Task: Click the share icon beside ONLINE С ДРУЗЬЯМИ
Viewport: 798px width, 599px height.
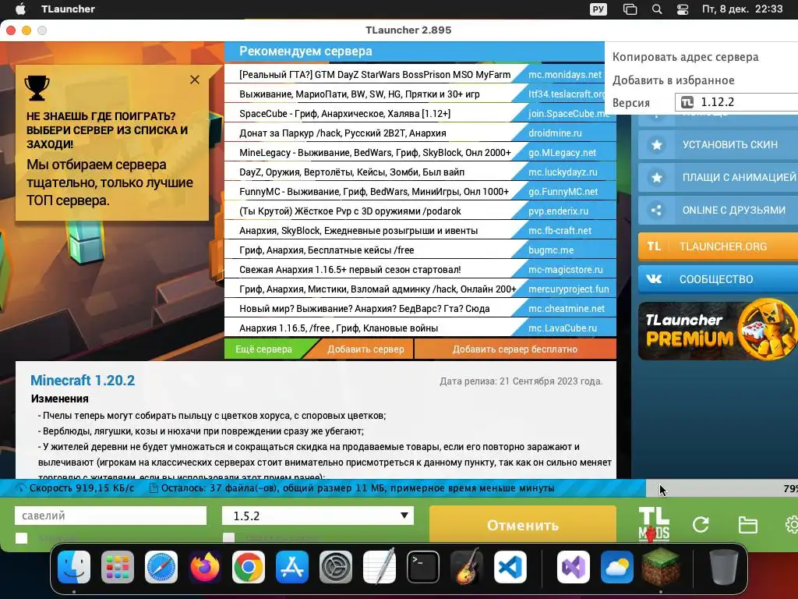Action: click(656, 210)
